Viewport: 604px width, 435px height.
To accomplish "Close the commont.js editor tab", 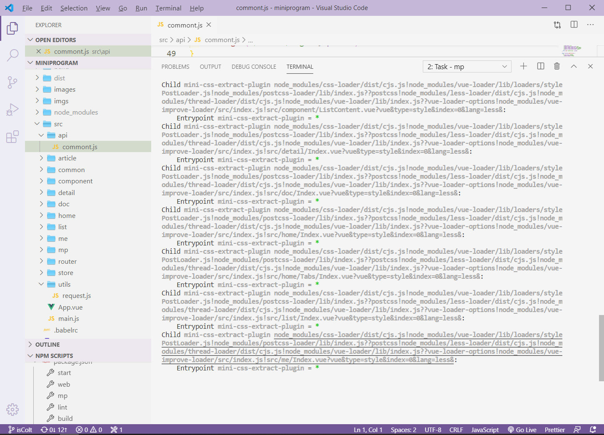I will coord(209,25).
